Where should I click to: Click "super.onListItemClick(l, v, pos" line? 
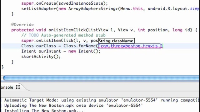point(60,41)
